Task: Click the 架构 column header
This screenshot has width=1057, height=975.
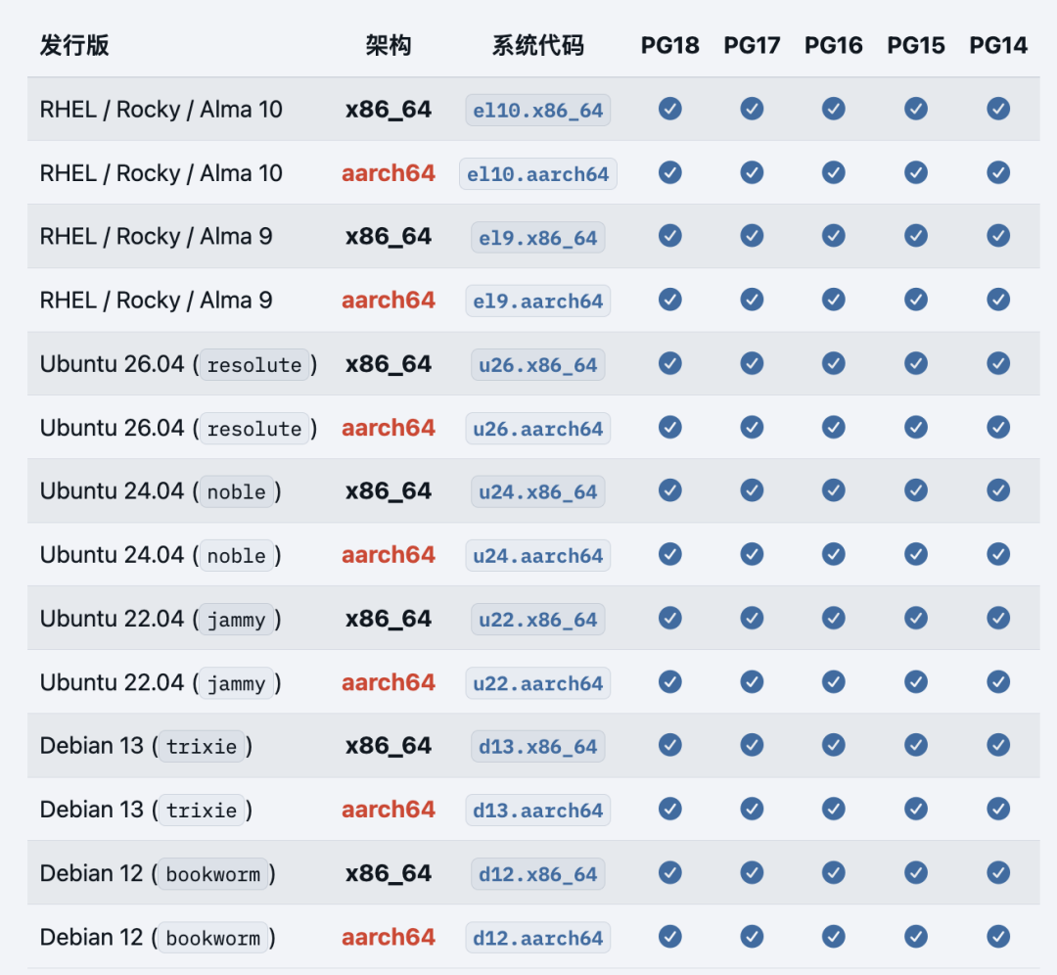Action: (389, 45)
